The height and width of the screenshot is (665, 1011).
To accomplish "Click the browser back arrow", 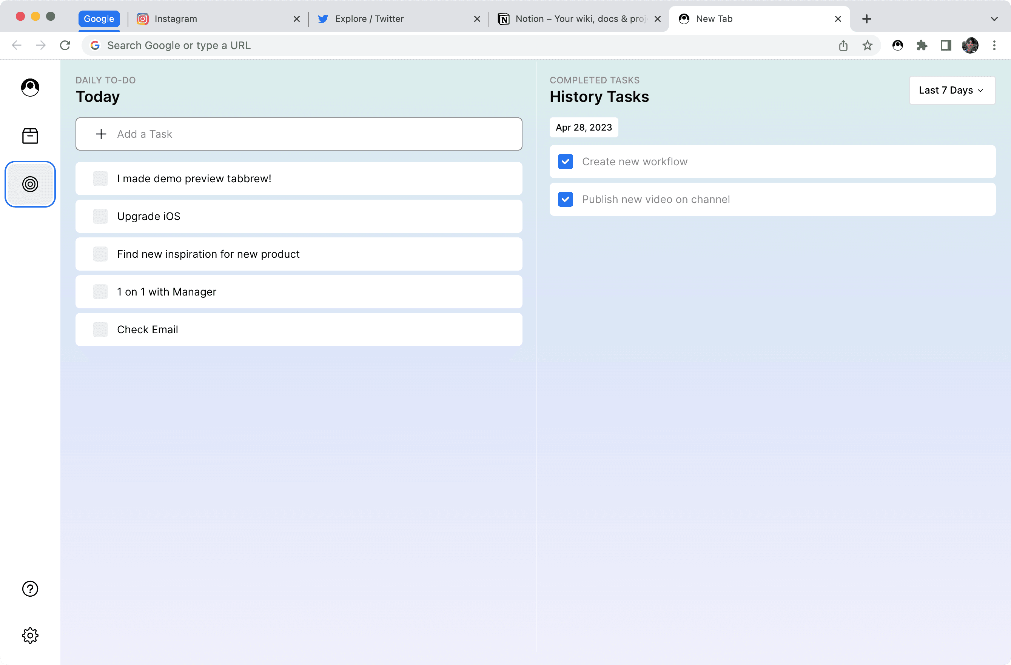I will [17, 45].
